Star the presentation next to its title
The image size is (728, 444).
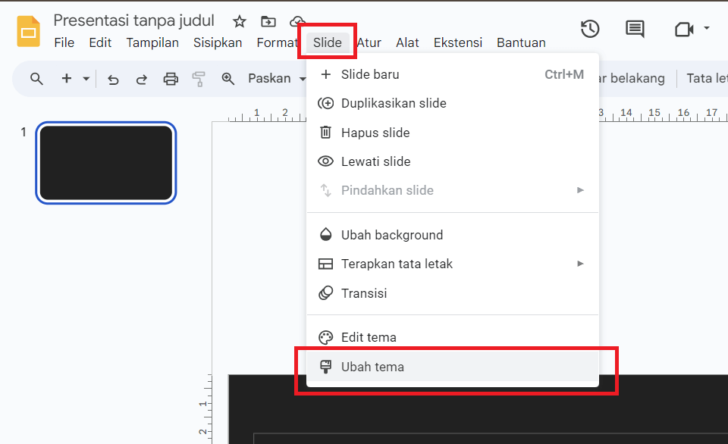pyautogui.click(x=239, y=22)
